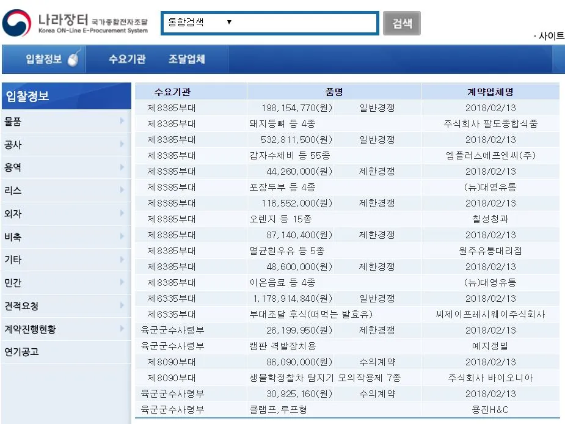The height and width of the screenshot is (424, 565).
Task: Open the 용역 sidebar menu
Action: pos(67,167)
